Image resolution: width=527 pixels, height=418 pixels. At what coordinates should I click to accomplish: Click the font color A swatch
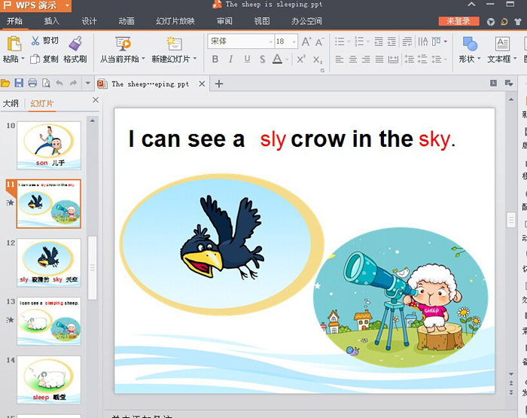point(277,59)
